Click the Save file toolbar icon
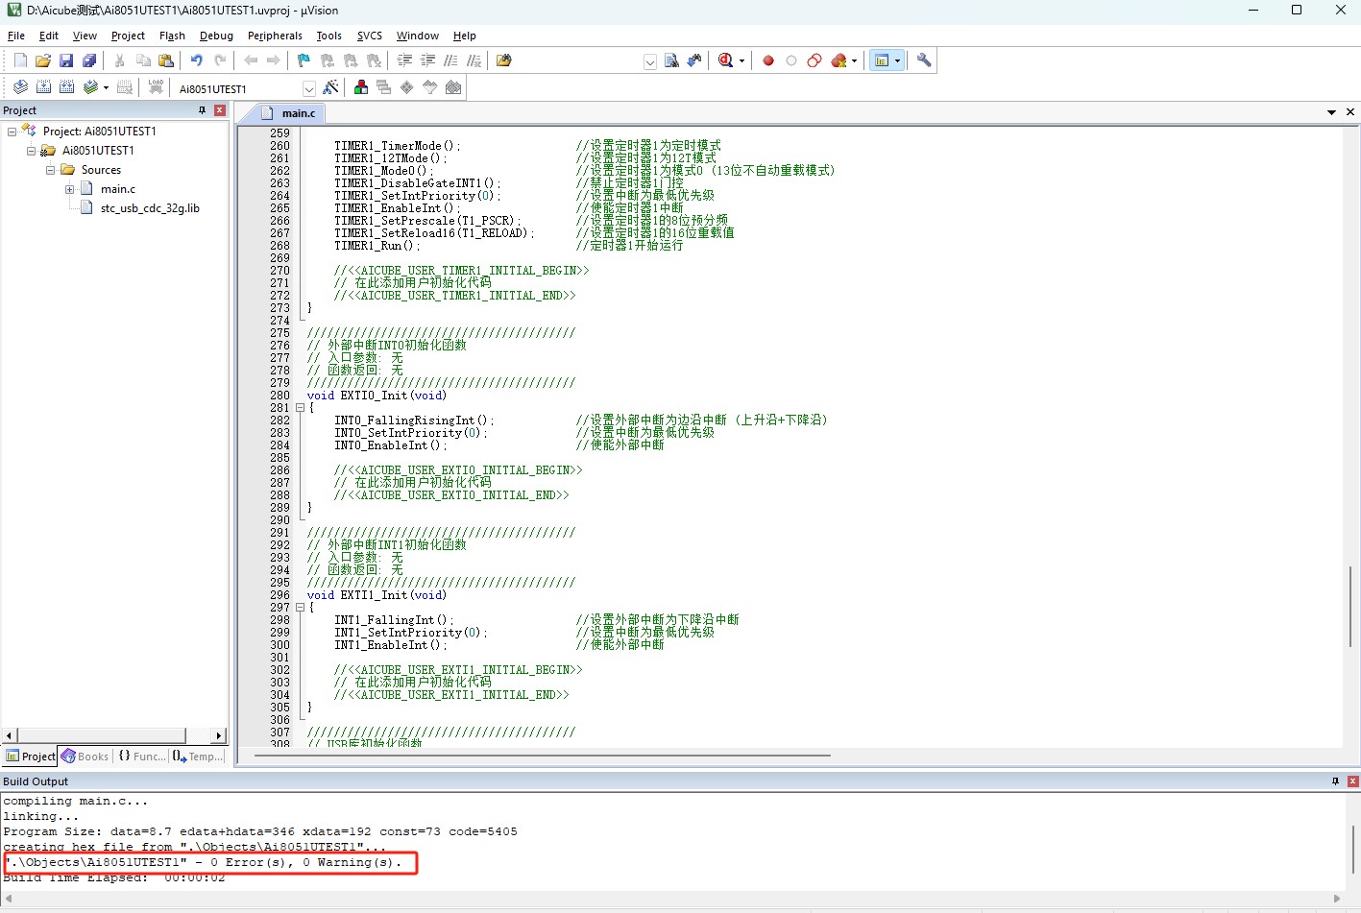 point(66,60)
